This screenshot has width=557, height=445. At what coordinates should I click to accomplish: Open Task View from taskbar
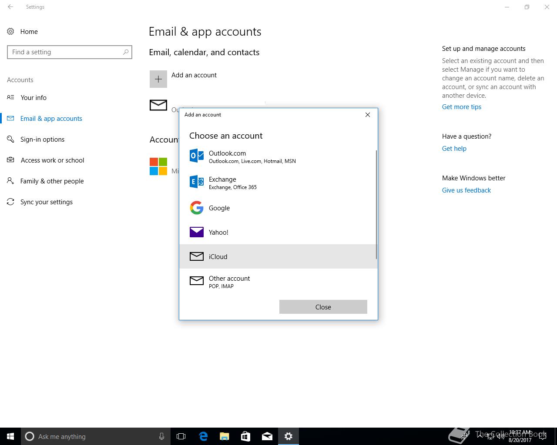(181, 436)
